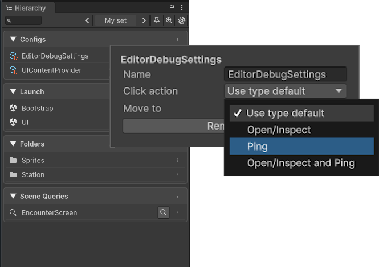Open the Hierarchy panel three-dot menu
Screen dimensions: 379x267
click(x=182, y=8)
